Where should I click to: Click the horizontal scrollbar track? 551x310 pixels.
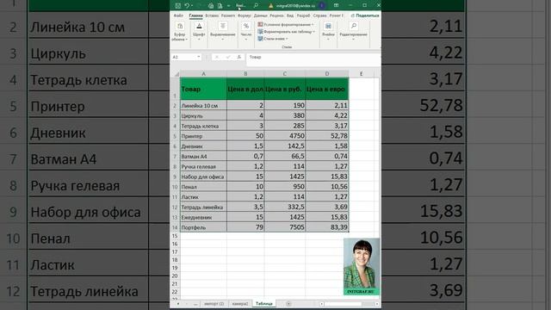point(350,304)
